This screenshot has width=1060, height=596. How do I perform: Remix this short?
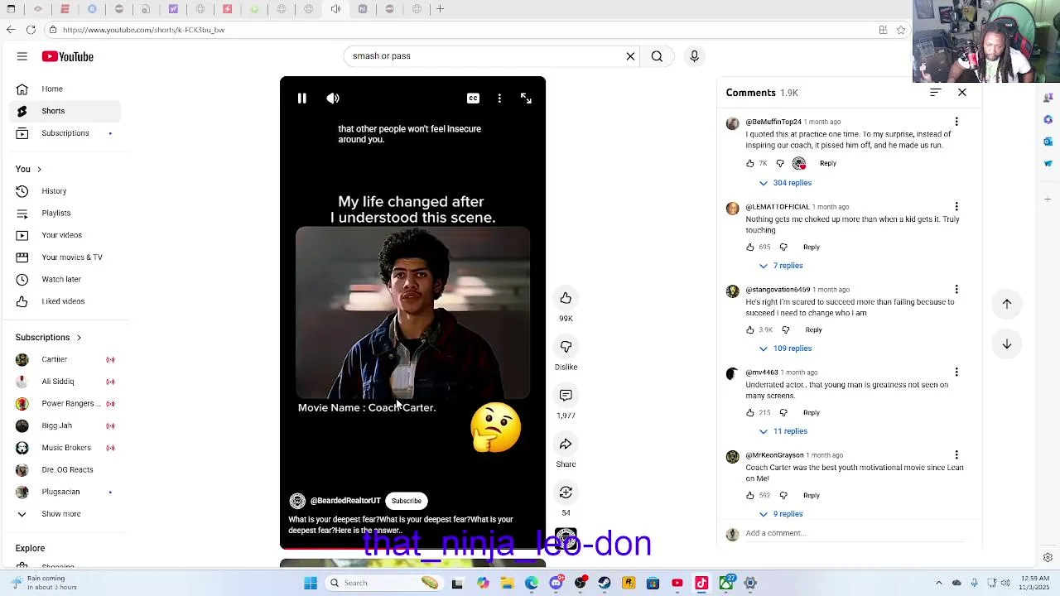(566, 493)
